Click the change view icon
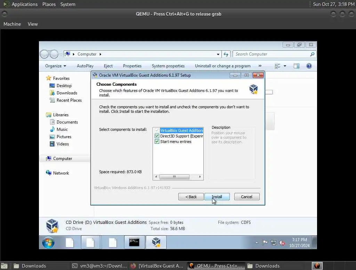 (277, 66)
